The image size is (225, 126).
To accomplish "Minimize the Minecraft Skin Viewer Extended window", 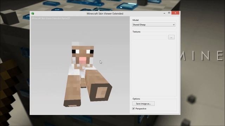I will click(x=164, y=13).
